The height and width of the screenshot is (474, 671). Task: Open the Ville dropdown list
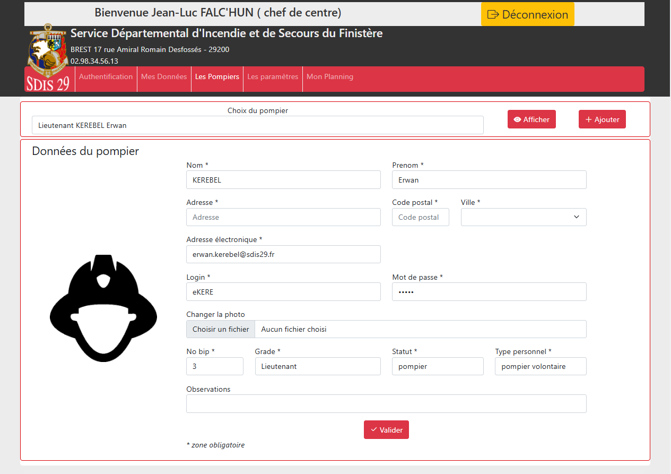(x=523, y=217)
